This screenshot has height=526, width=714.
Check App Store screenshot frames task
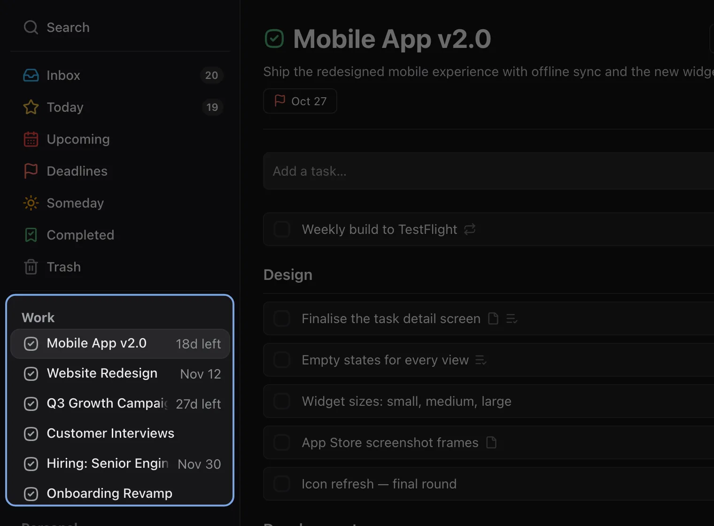282,442
